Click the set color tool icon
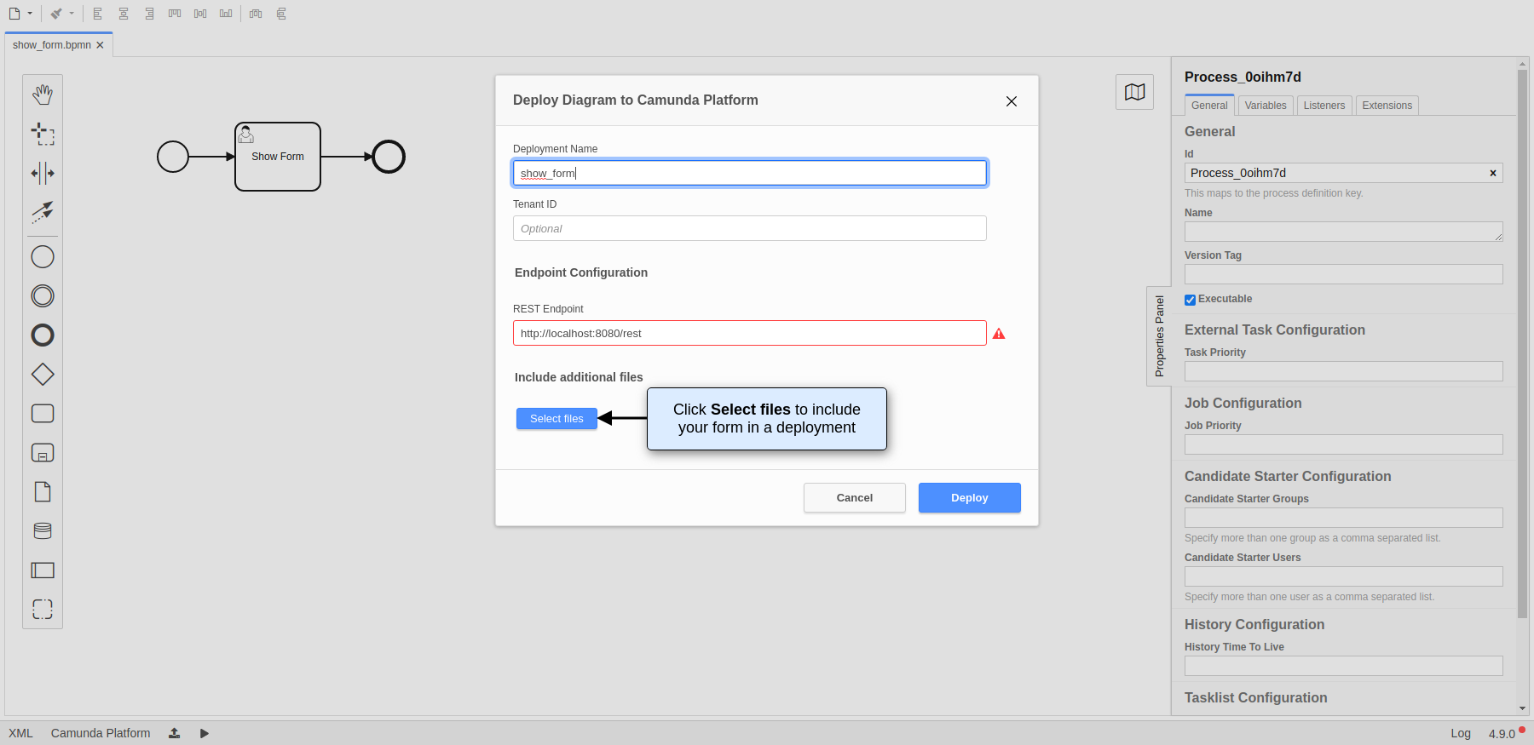Screen dimensions: 1534x745 pos(56,14)
